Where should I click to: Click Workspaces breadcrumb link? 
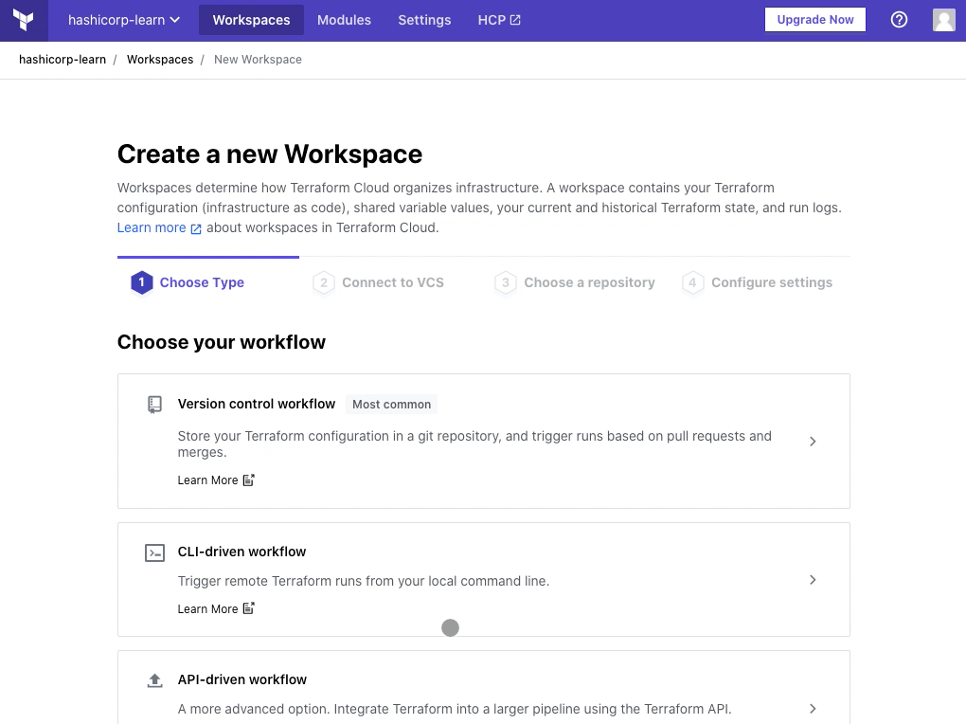(160, 59)
